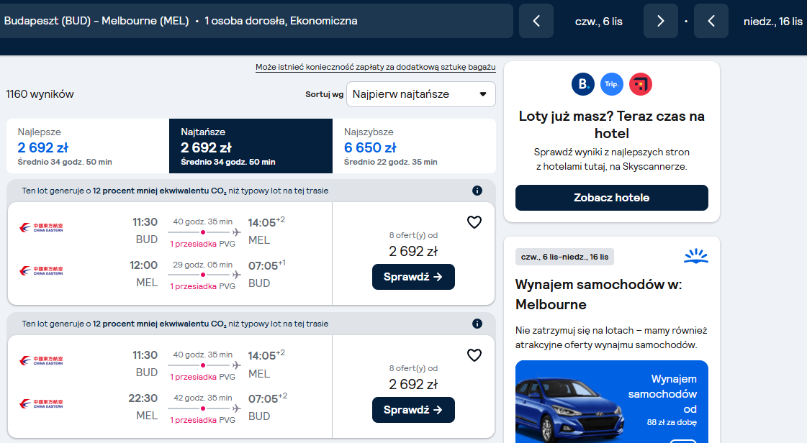Go to previous return date before niedz., 16 lis
The width and height of the screenshot is (807, 443).
tap(711, 21)
